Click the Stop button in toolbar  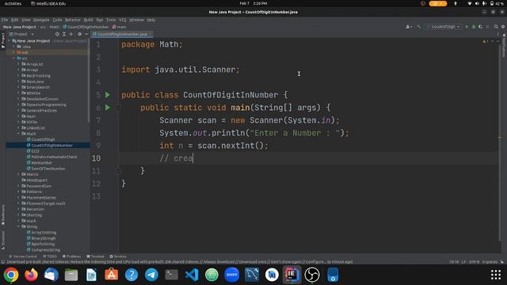coord(487,27)
